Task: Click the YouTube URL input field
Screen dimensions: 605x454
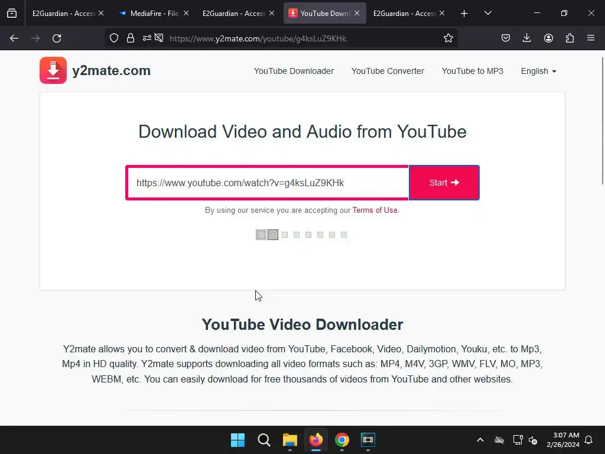Action: tap(267, 183)
